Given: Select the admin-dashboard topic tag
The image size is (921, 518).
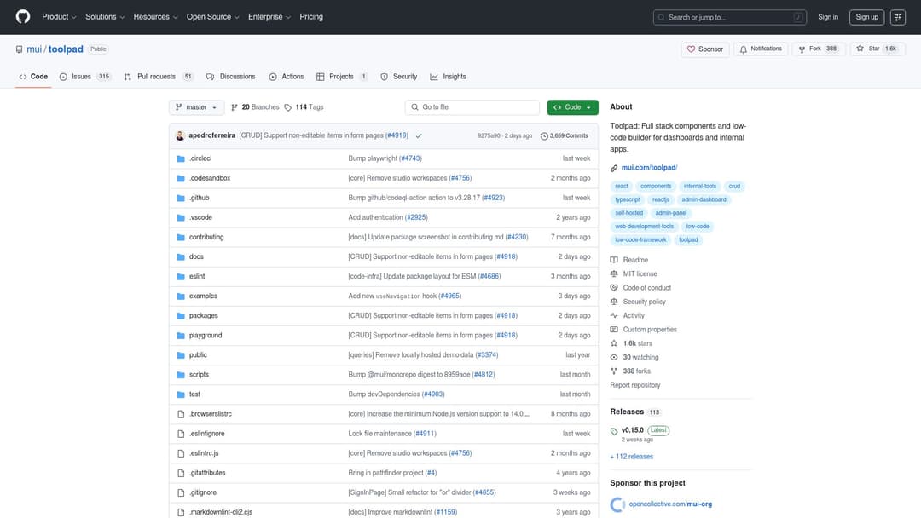Looking at the screenshot, I should click(x=704, y=200).
